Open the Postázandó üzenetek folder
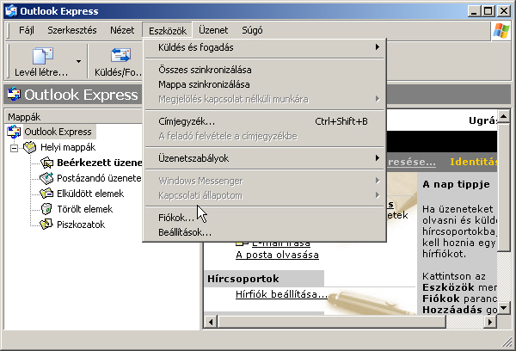 pyautogui.click(x=99, y=178)
